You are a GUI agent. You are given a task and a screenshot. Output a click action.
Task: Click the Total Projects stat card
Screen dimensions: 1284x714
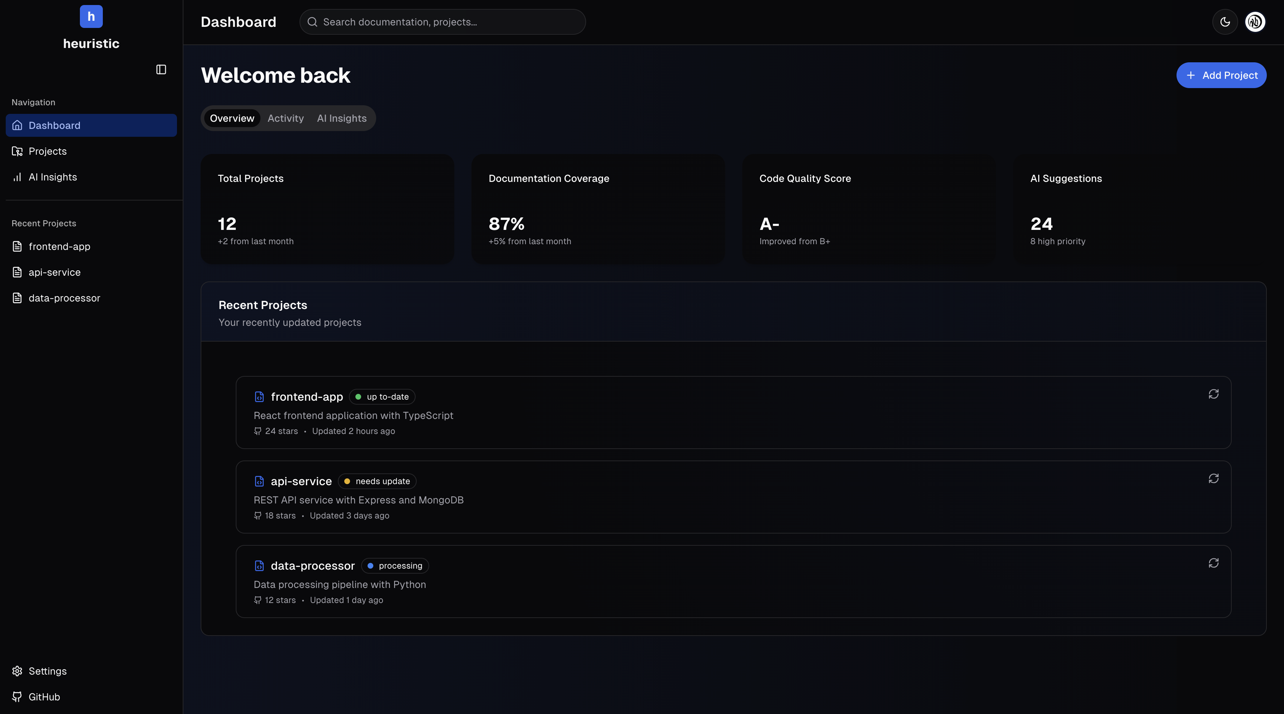(327, 209)
